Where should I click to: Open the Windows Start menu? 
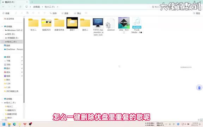tap(4, 124)
